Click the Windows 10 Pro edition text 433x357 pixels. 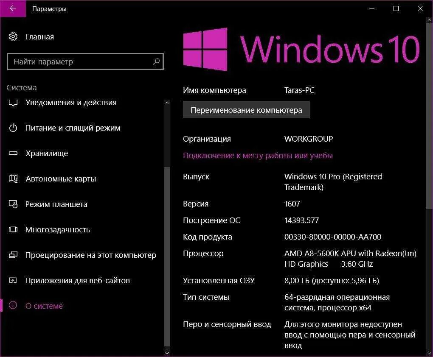(x=333, y=182)
